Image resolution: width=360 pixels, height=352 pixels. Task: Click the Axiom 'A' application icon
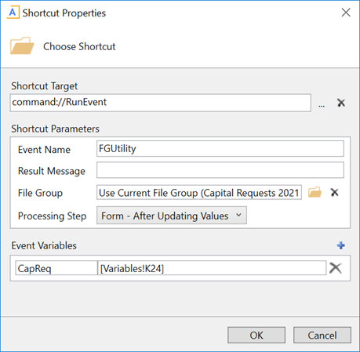13,13
